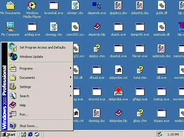184x138 pixels.
Task: Select the iadstools.doc document icon
Action: (x=162, y=48)
